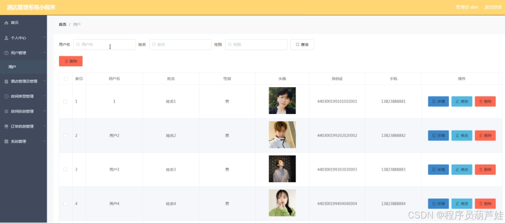The width and height of the screenshot is (505, 223).
Task: Collapse the 用户管理 menu chevron
Action: coord(44,52)
